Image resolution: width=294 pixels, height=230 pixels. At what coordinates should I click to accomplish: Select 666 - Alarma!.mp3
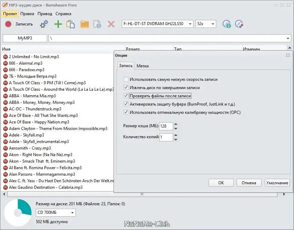[25, 63]
